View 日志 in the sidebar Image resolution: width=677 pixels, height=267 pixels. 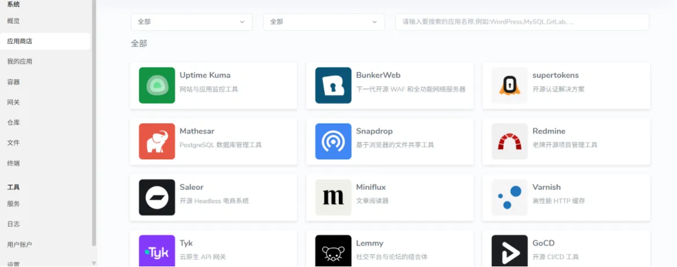pyautogui.click(x=13, y=224)
